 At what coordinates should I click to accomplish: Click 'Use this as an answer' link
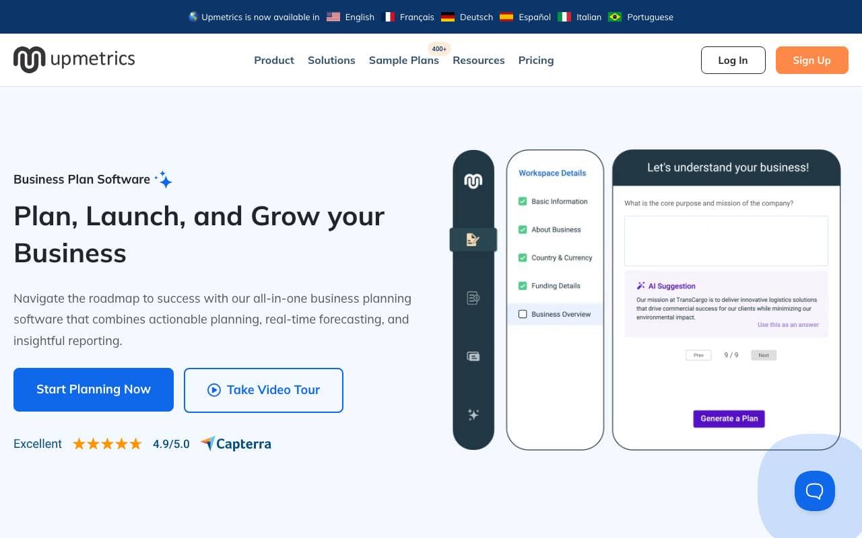[788, 325]
